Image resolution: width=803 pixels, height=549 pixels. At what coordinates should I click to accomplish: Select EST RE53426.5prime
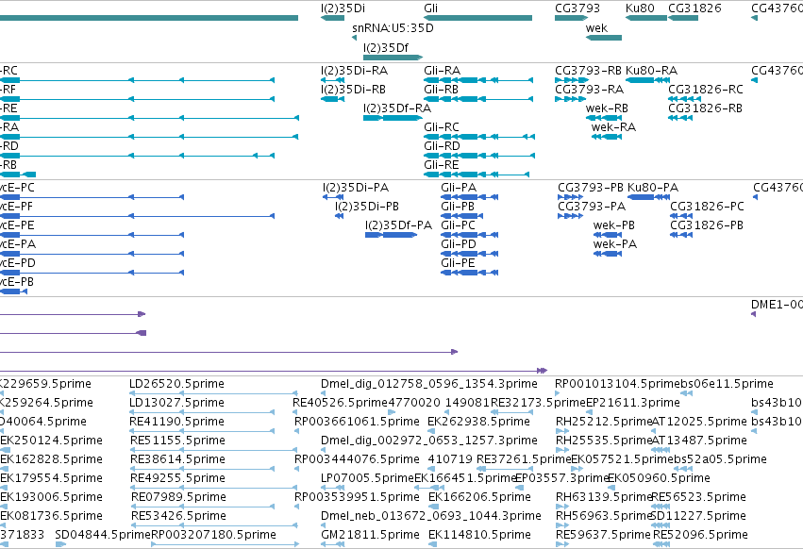178,516
